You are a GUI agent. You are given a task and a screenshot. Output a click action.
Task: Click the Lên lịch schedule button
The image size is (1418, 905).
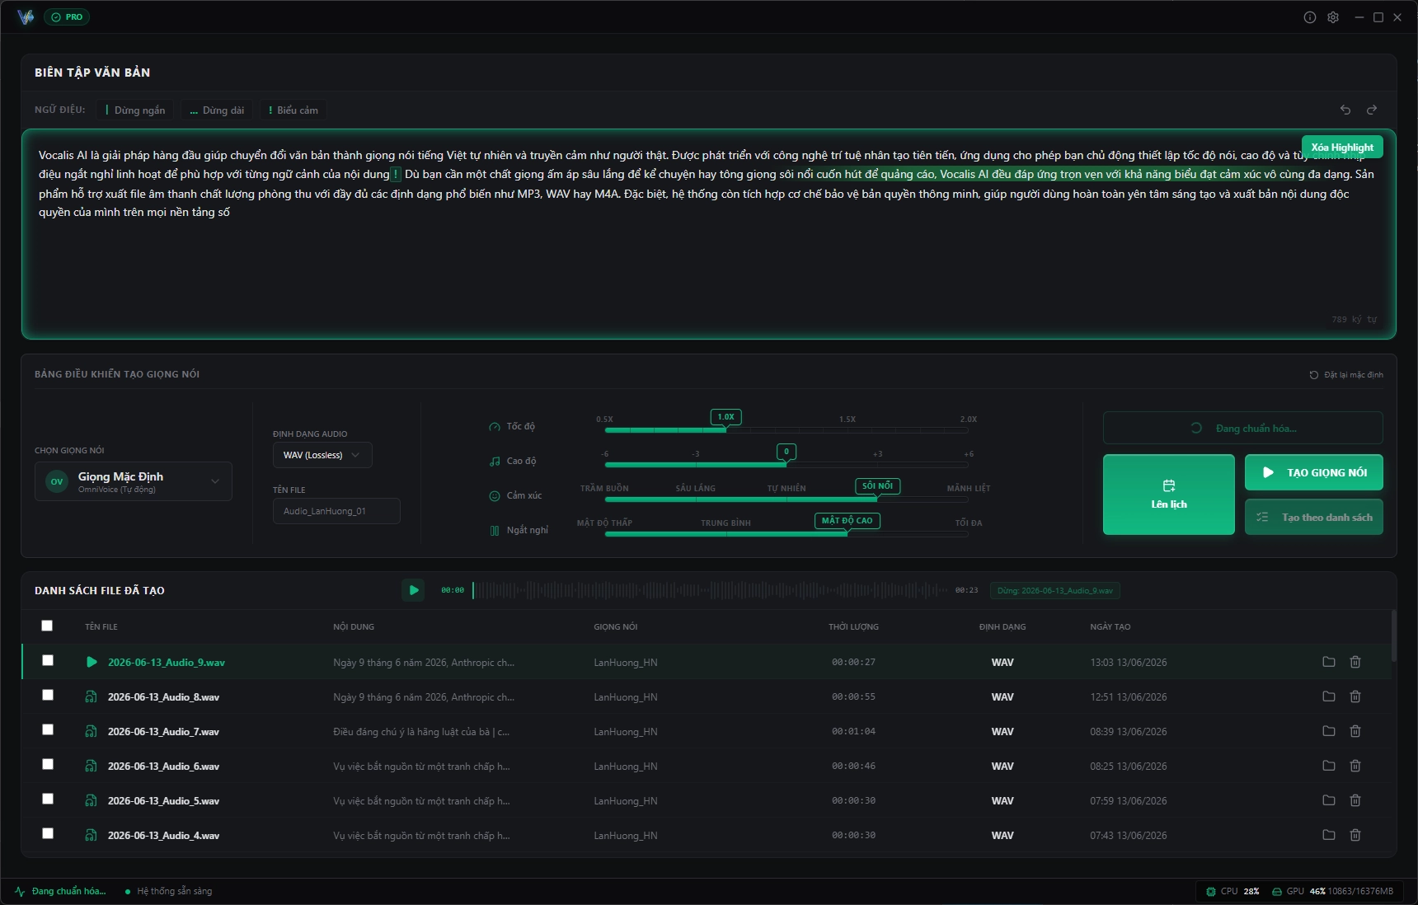pyautogui.click(x=1169, y=495)
